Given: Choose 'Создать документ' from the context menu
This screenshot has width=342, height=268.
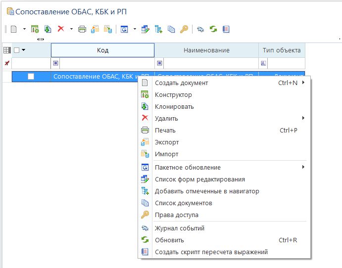Looking at the screenshot, I should pyautogui.click(x=181, y=83).
